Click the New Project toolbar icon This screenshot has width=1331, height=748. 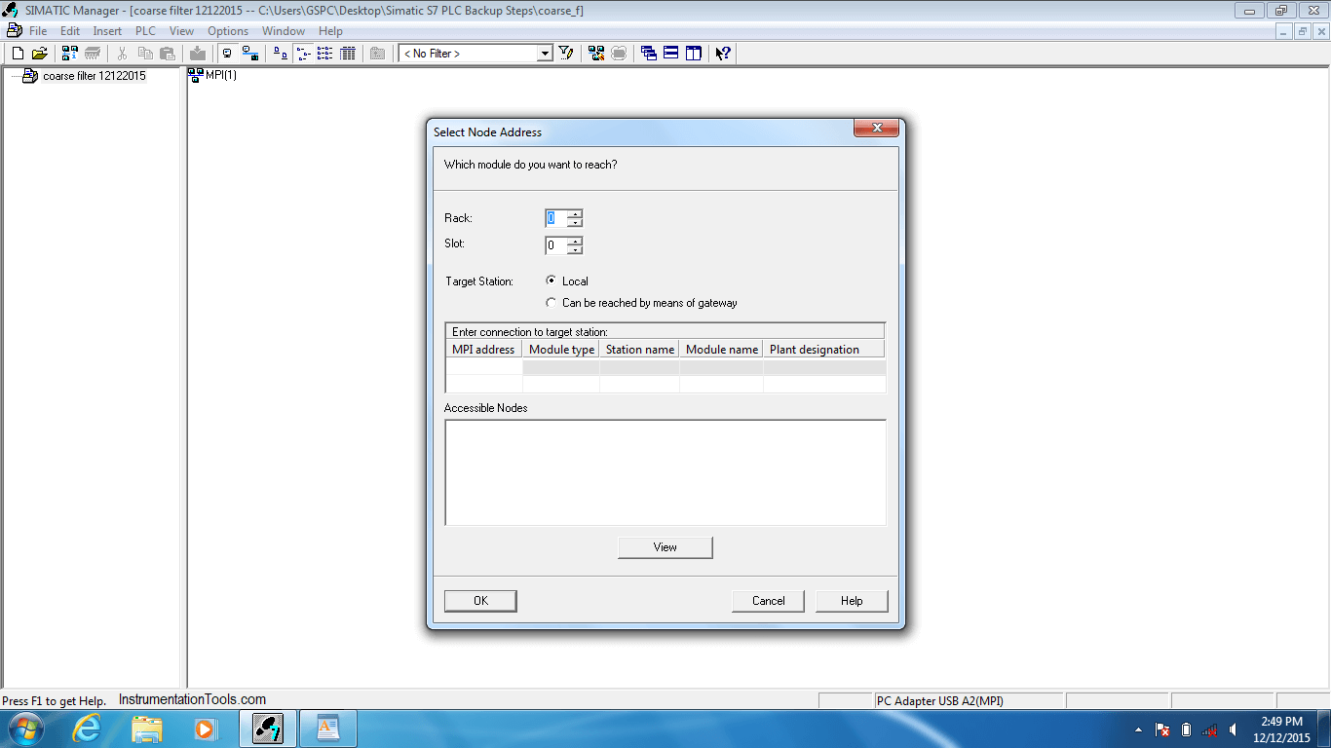pyautogui.click(x=18, y=54)
